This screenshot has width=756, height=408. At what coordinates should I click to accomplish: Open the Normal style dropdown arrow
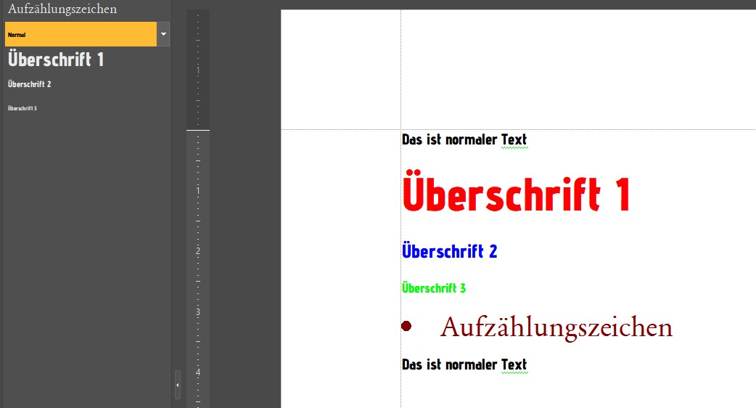click(x=163, y=34)
